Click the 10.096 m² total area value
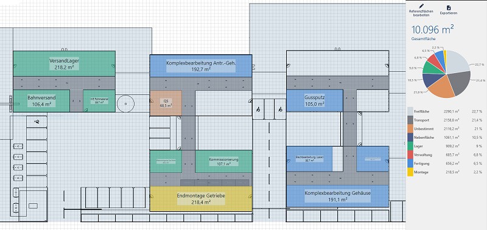The height and width of the screenshot is (230, 487). pyautogui.click(x=432, y=30)
